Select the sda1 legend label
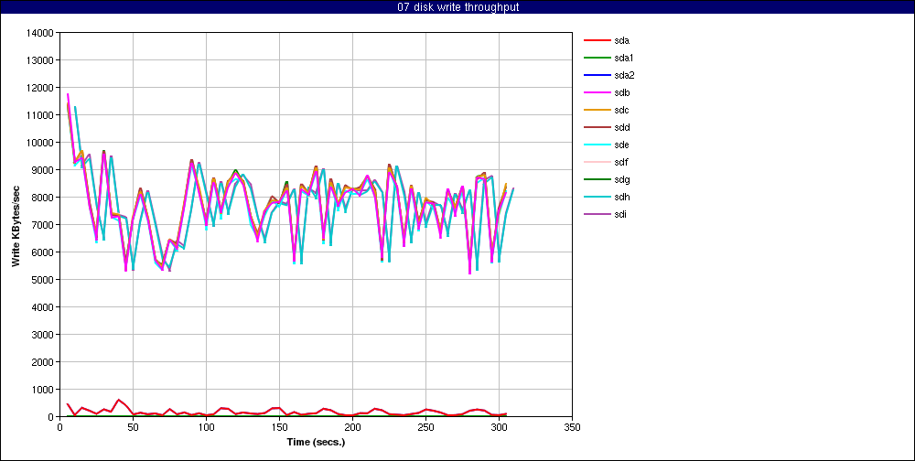 [624, 59]
